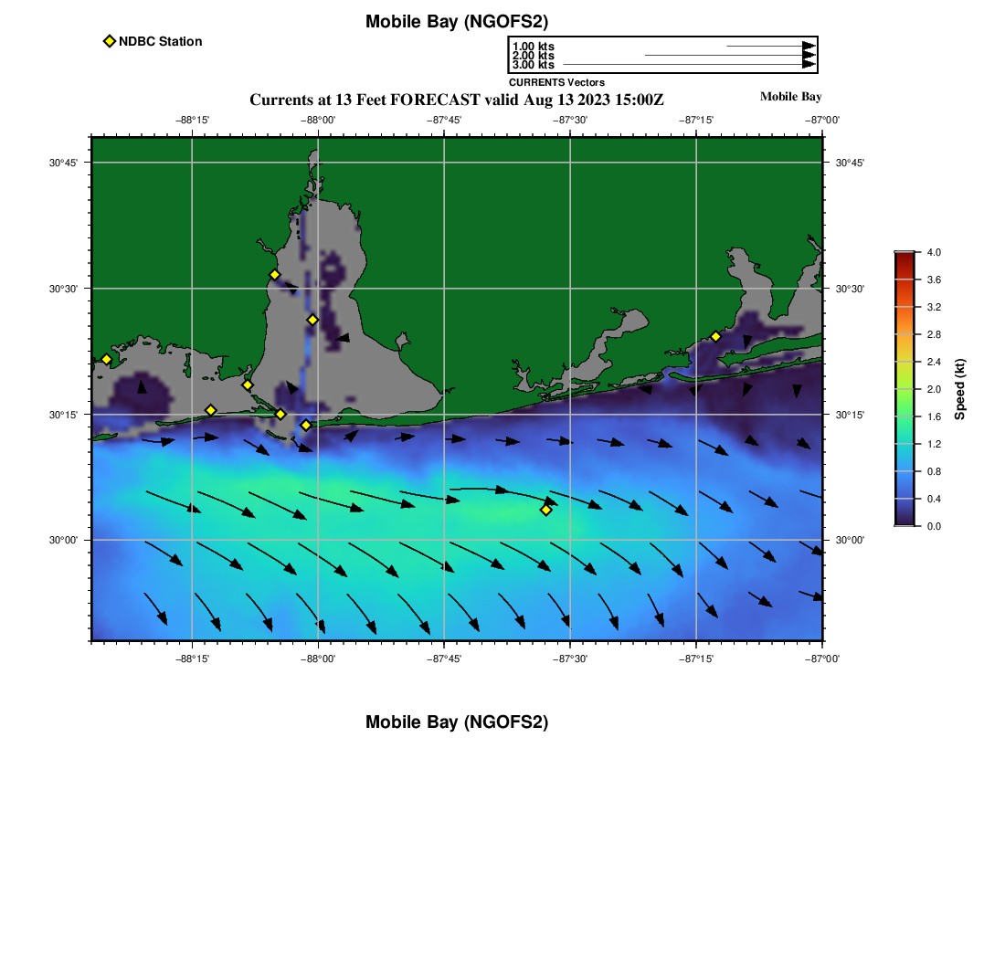Click the Mobile Bay (NGOFS2) top title
Viewport: 1005px width, 959px height.
click(x=457, y=21)
